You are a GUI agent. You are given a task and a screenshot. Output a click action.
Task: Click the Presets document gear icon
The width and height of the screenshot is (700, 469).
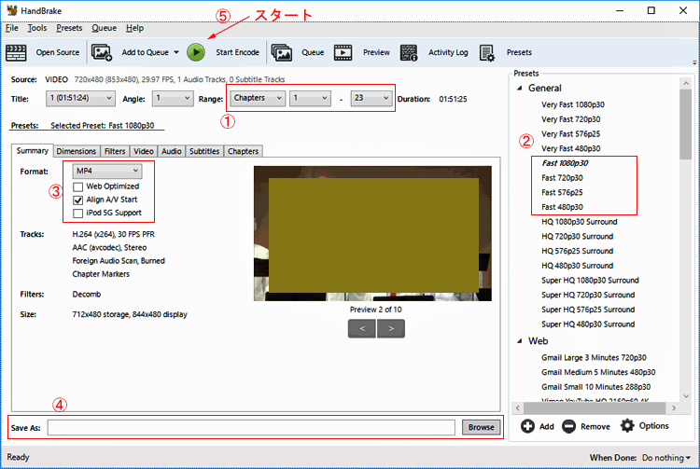[x=487, y=52]
